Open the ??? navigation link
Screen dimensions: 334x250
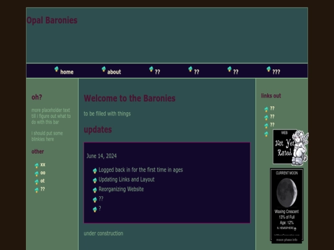[x=276, y=72]
